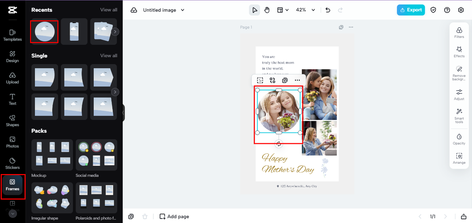This screenshot has width=472, height=223.
Task: Open the Design sidebar panel
Action: 13,56
